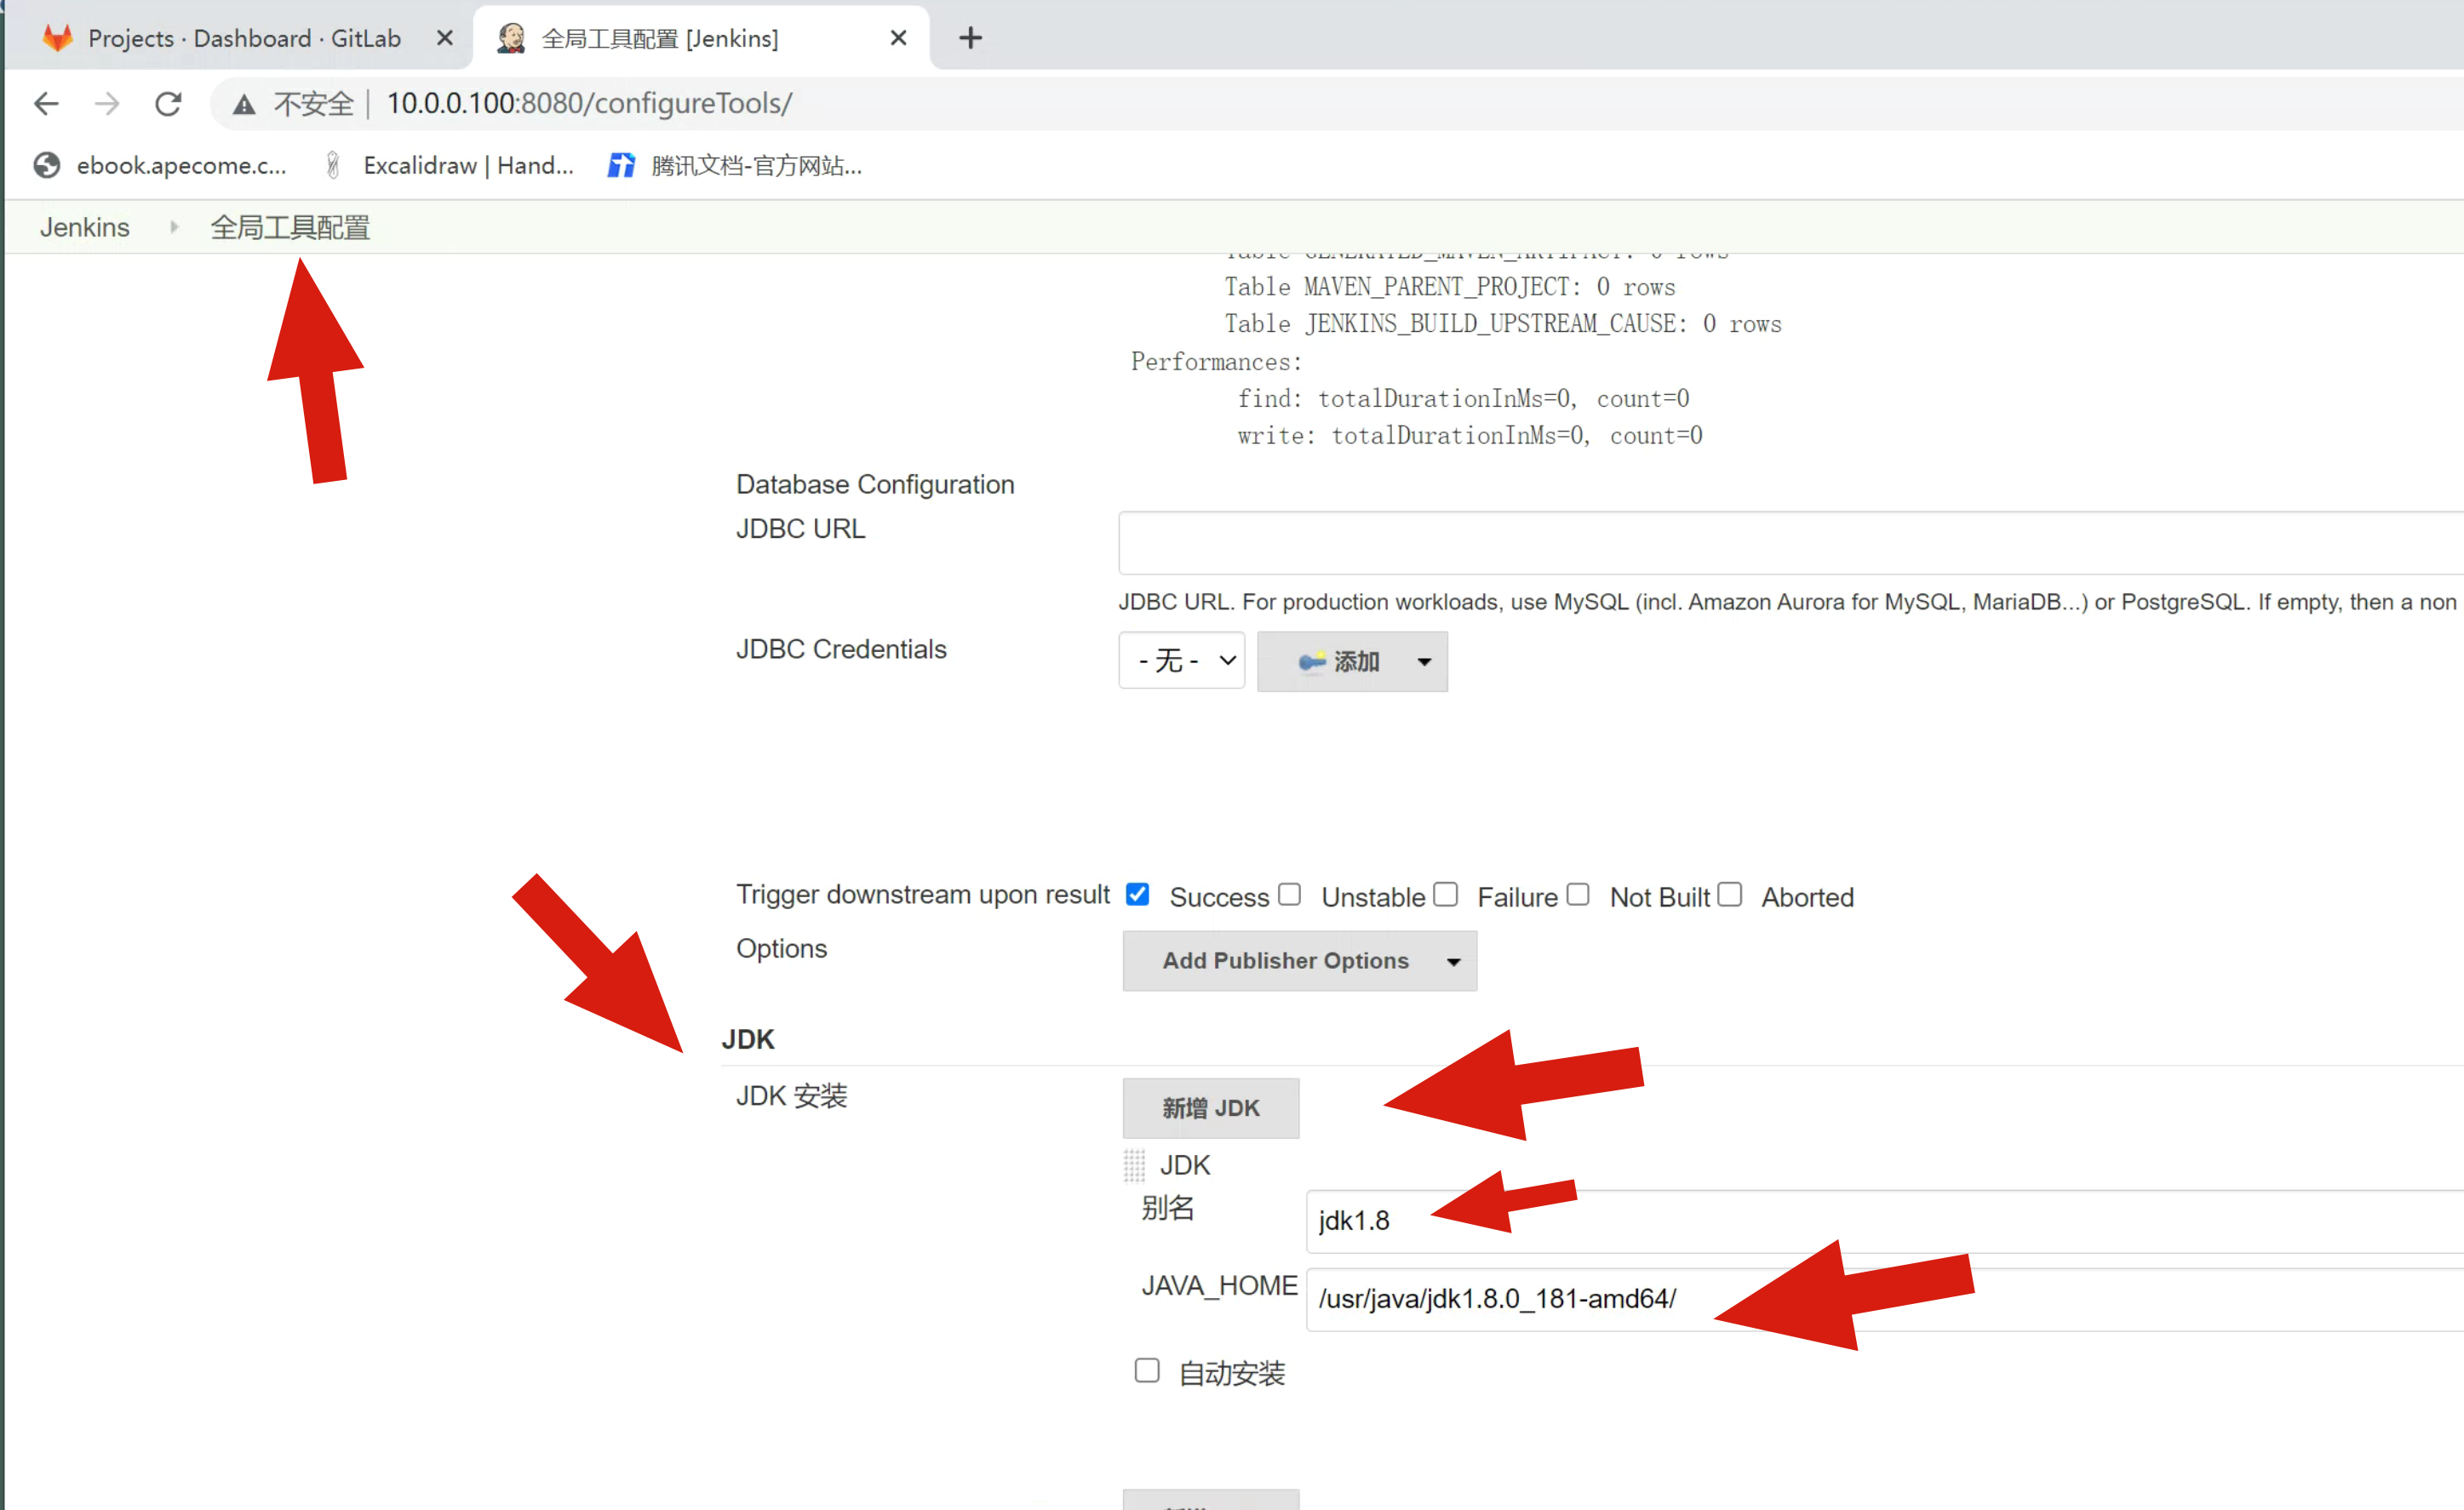2464x1510 pixels.
Task: Uncheck the Success trigger checkbox
Action: [x=1137, y=894]
